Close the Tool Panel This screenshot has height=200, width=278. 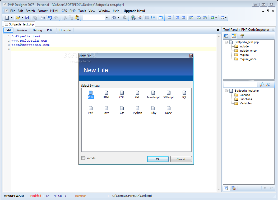point(273,29)
